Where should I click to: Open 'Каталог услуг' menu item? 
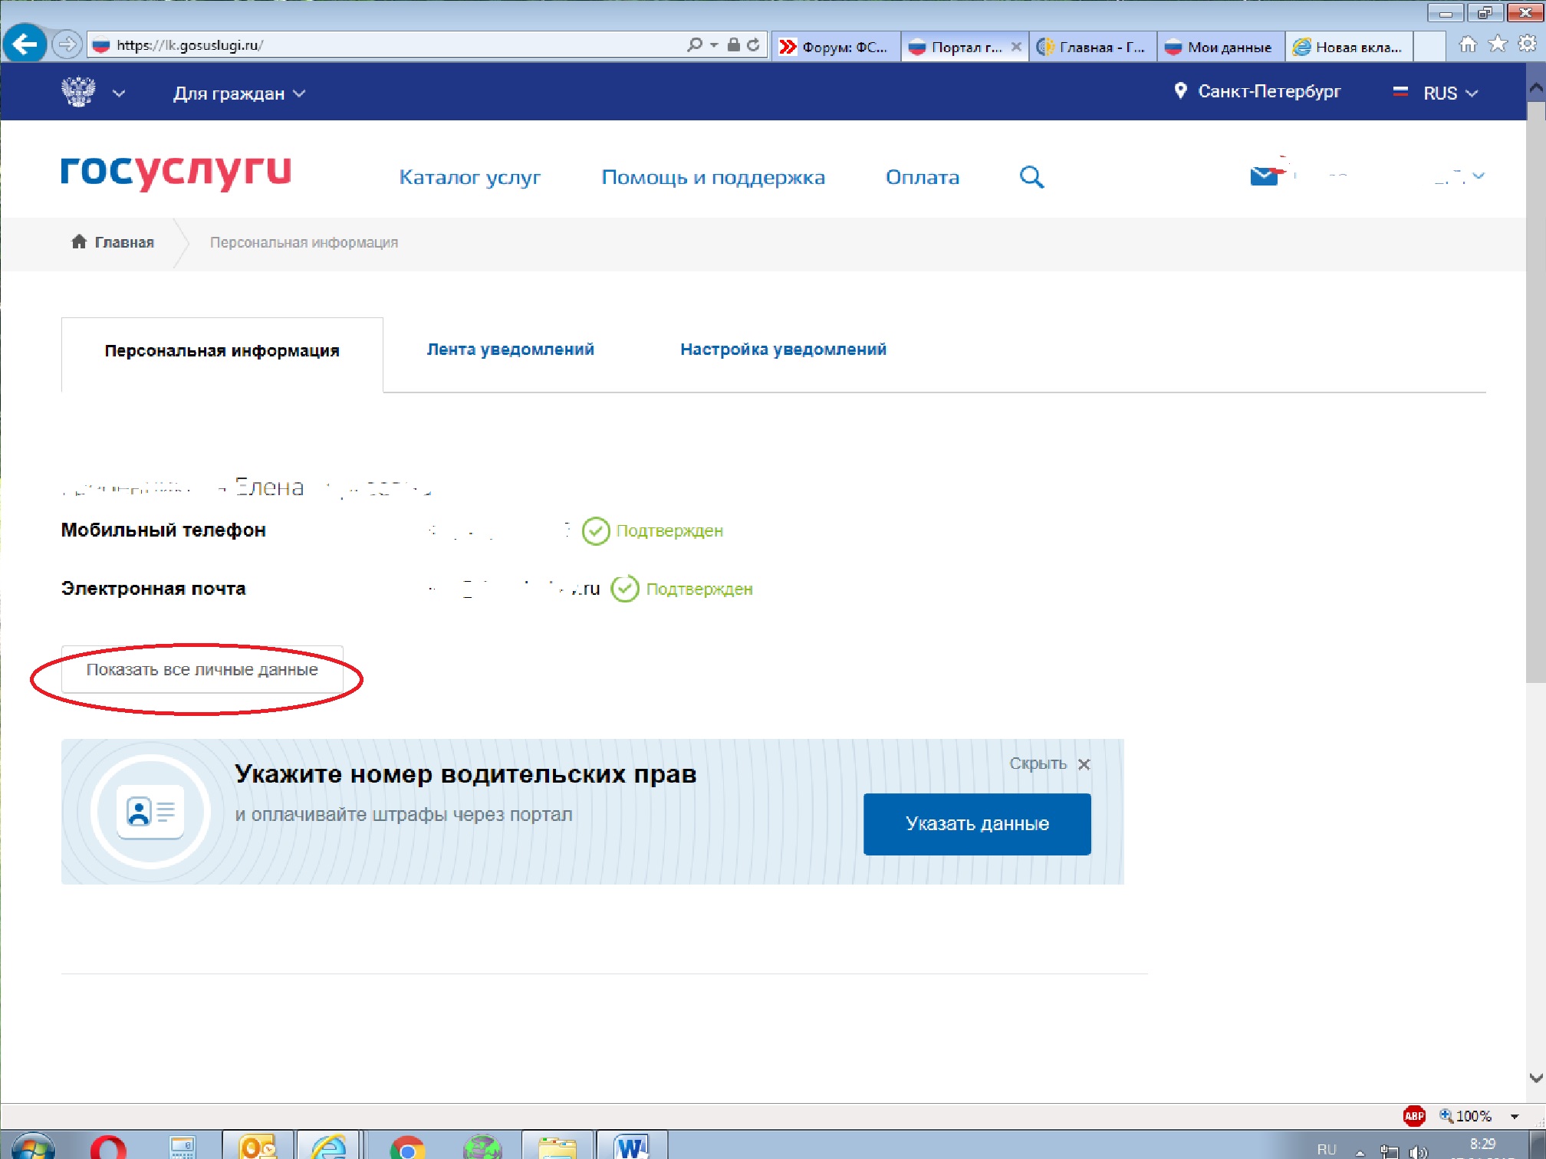pos(470,177)
